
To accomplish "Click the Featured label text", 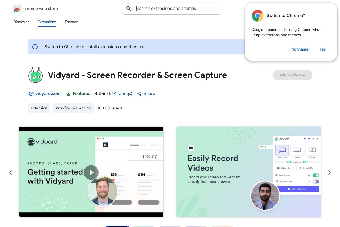I will pos(82,94).
